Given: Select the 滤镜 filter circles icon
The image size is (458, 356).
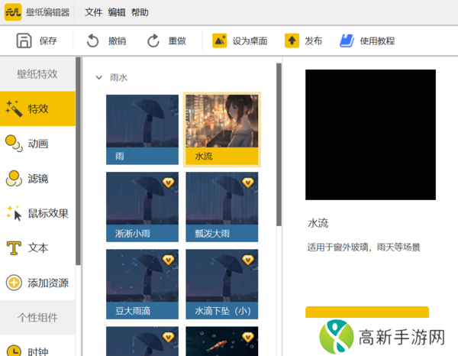Looking at the screenshot, I should 14,178.
